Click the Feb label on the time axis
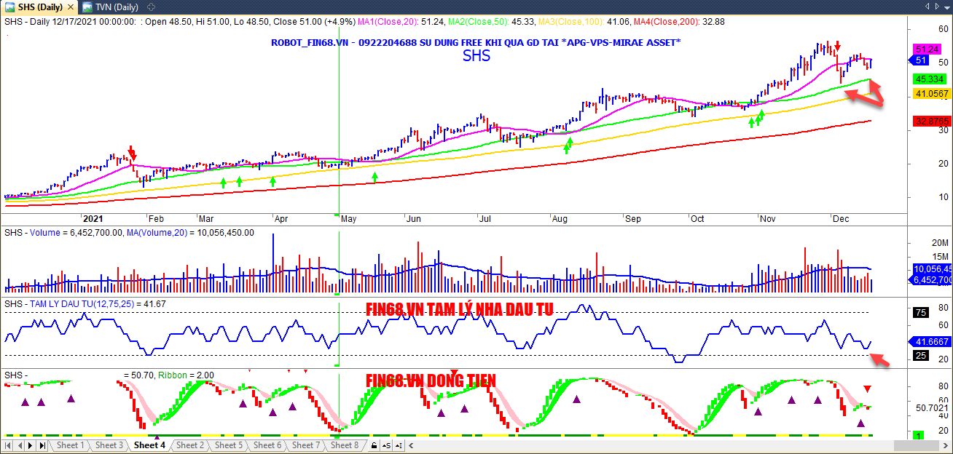953x454 pixels. pyautogui.click(x=156, y=218)
